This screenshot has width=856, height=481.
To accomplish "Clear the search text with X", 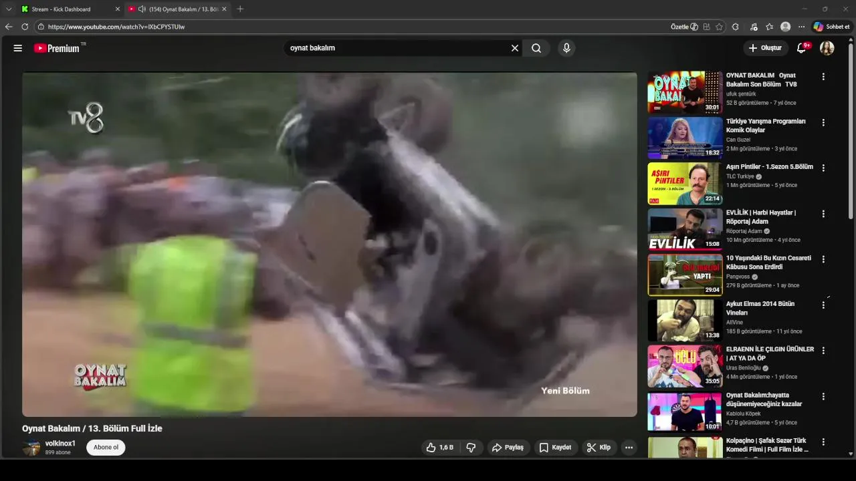I will 515,48.
